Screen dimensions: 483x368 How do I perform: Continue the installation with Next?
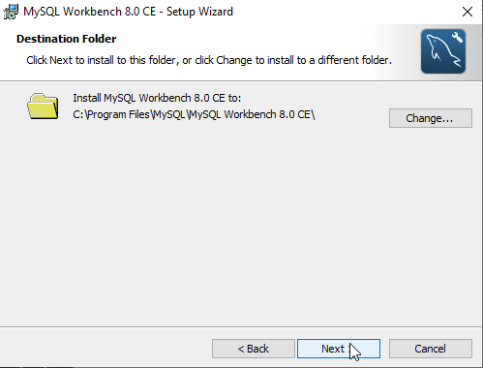click(339, 349)
